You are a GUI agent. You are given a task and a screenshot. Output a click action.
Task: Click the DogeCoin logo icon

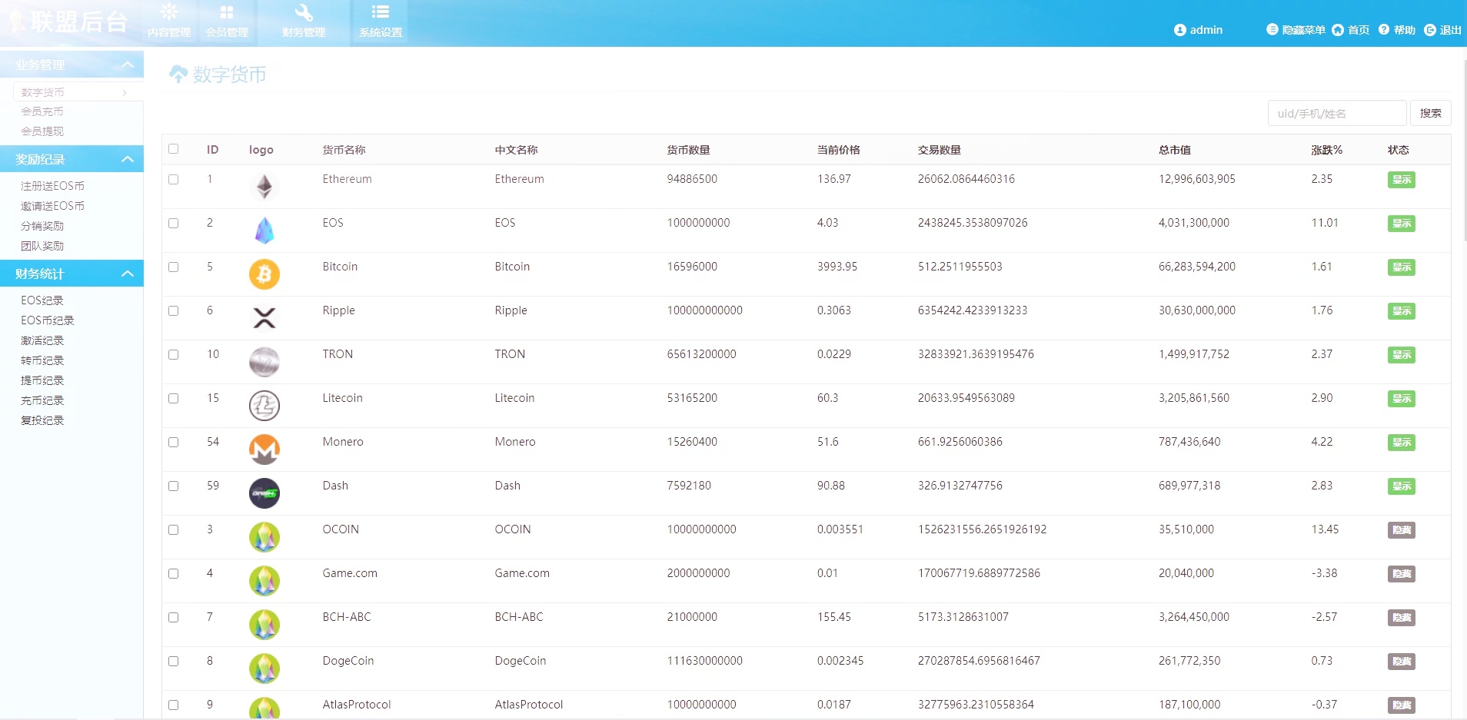(x=264, y=669)
